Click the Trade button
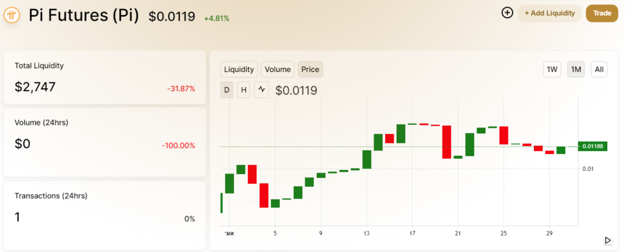 point(602,13)
